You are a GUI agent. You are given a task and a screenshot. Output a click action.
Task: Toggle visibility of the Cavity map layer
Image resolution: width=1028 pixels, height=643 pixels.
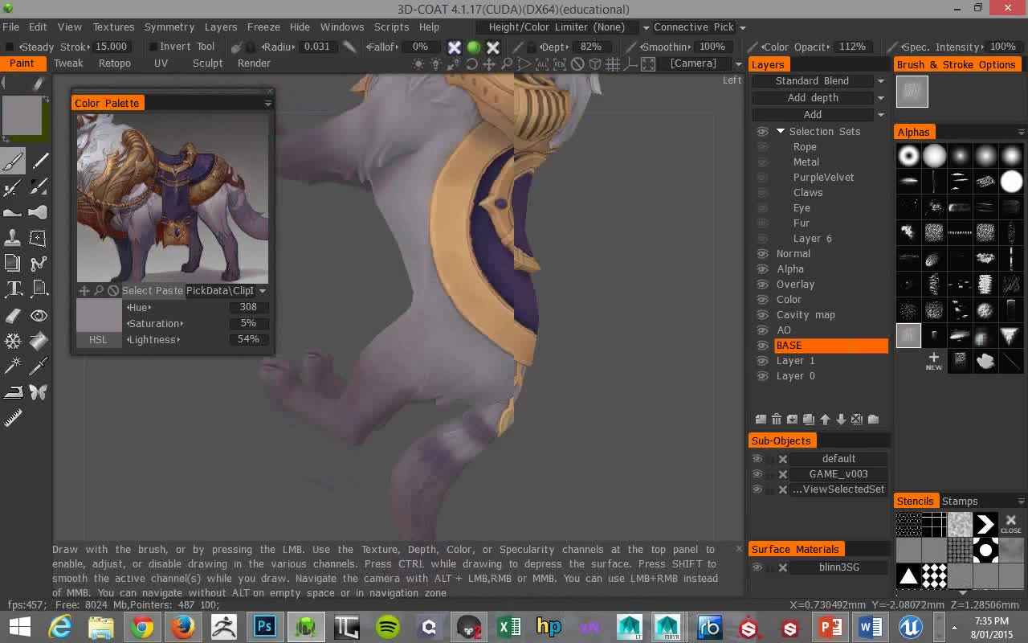[762, 315]
